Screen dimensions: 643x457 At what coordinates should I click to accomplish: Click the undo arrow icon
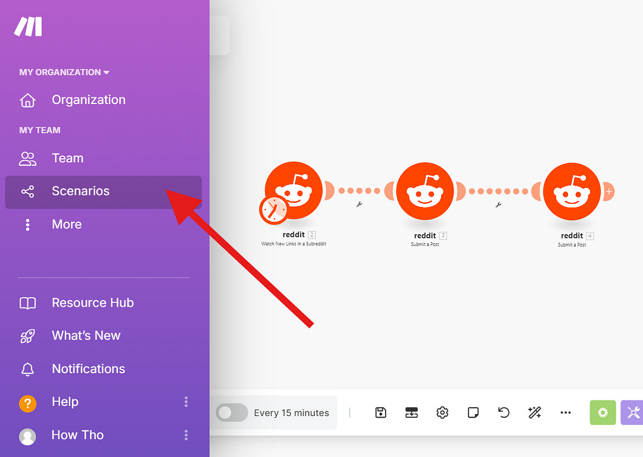(x=504, y=412)
